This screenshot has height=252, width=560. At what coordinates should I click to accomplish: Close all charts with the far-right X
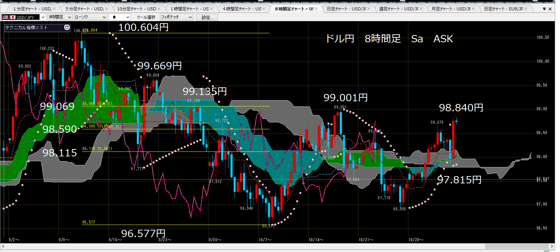550,9
